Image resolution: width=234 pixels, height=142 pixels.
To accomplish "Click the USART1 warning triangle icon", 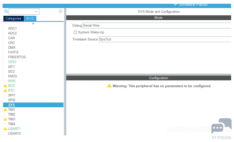I will pos(5,129).
